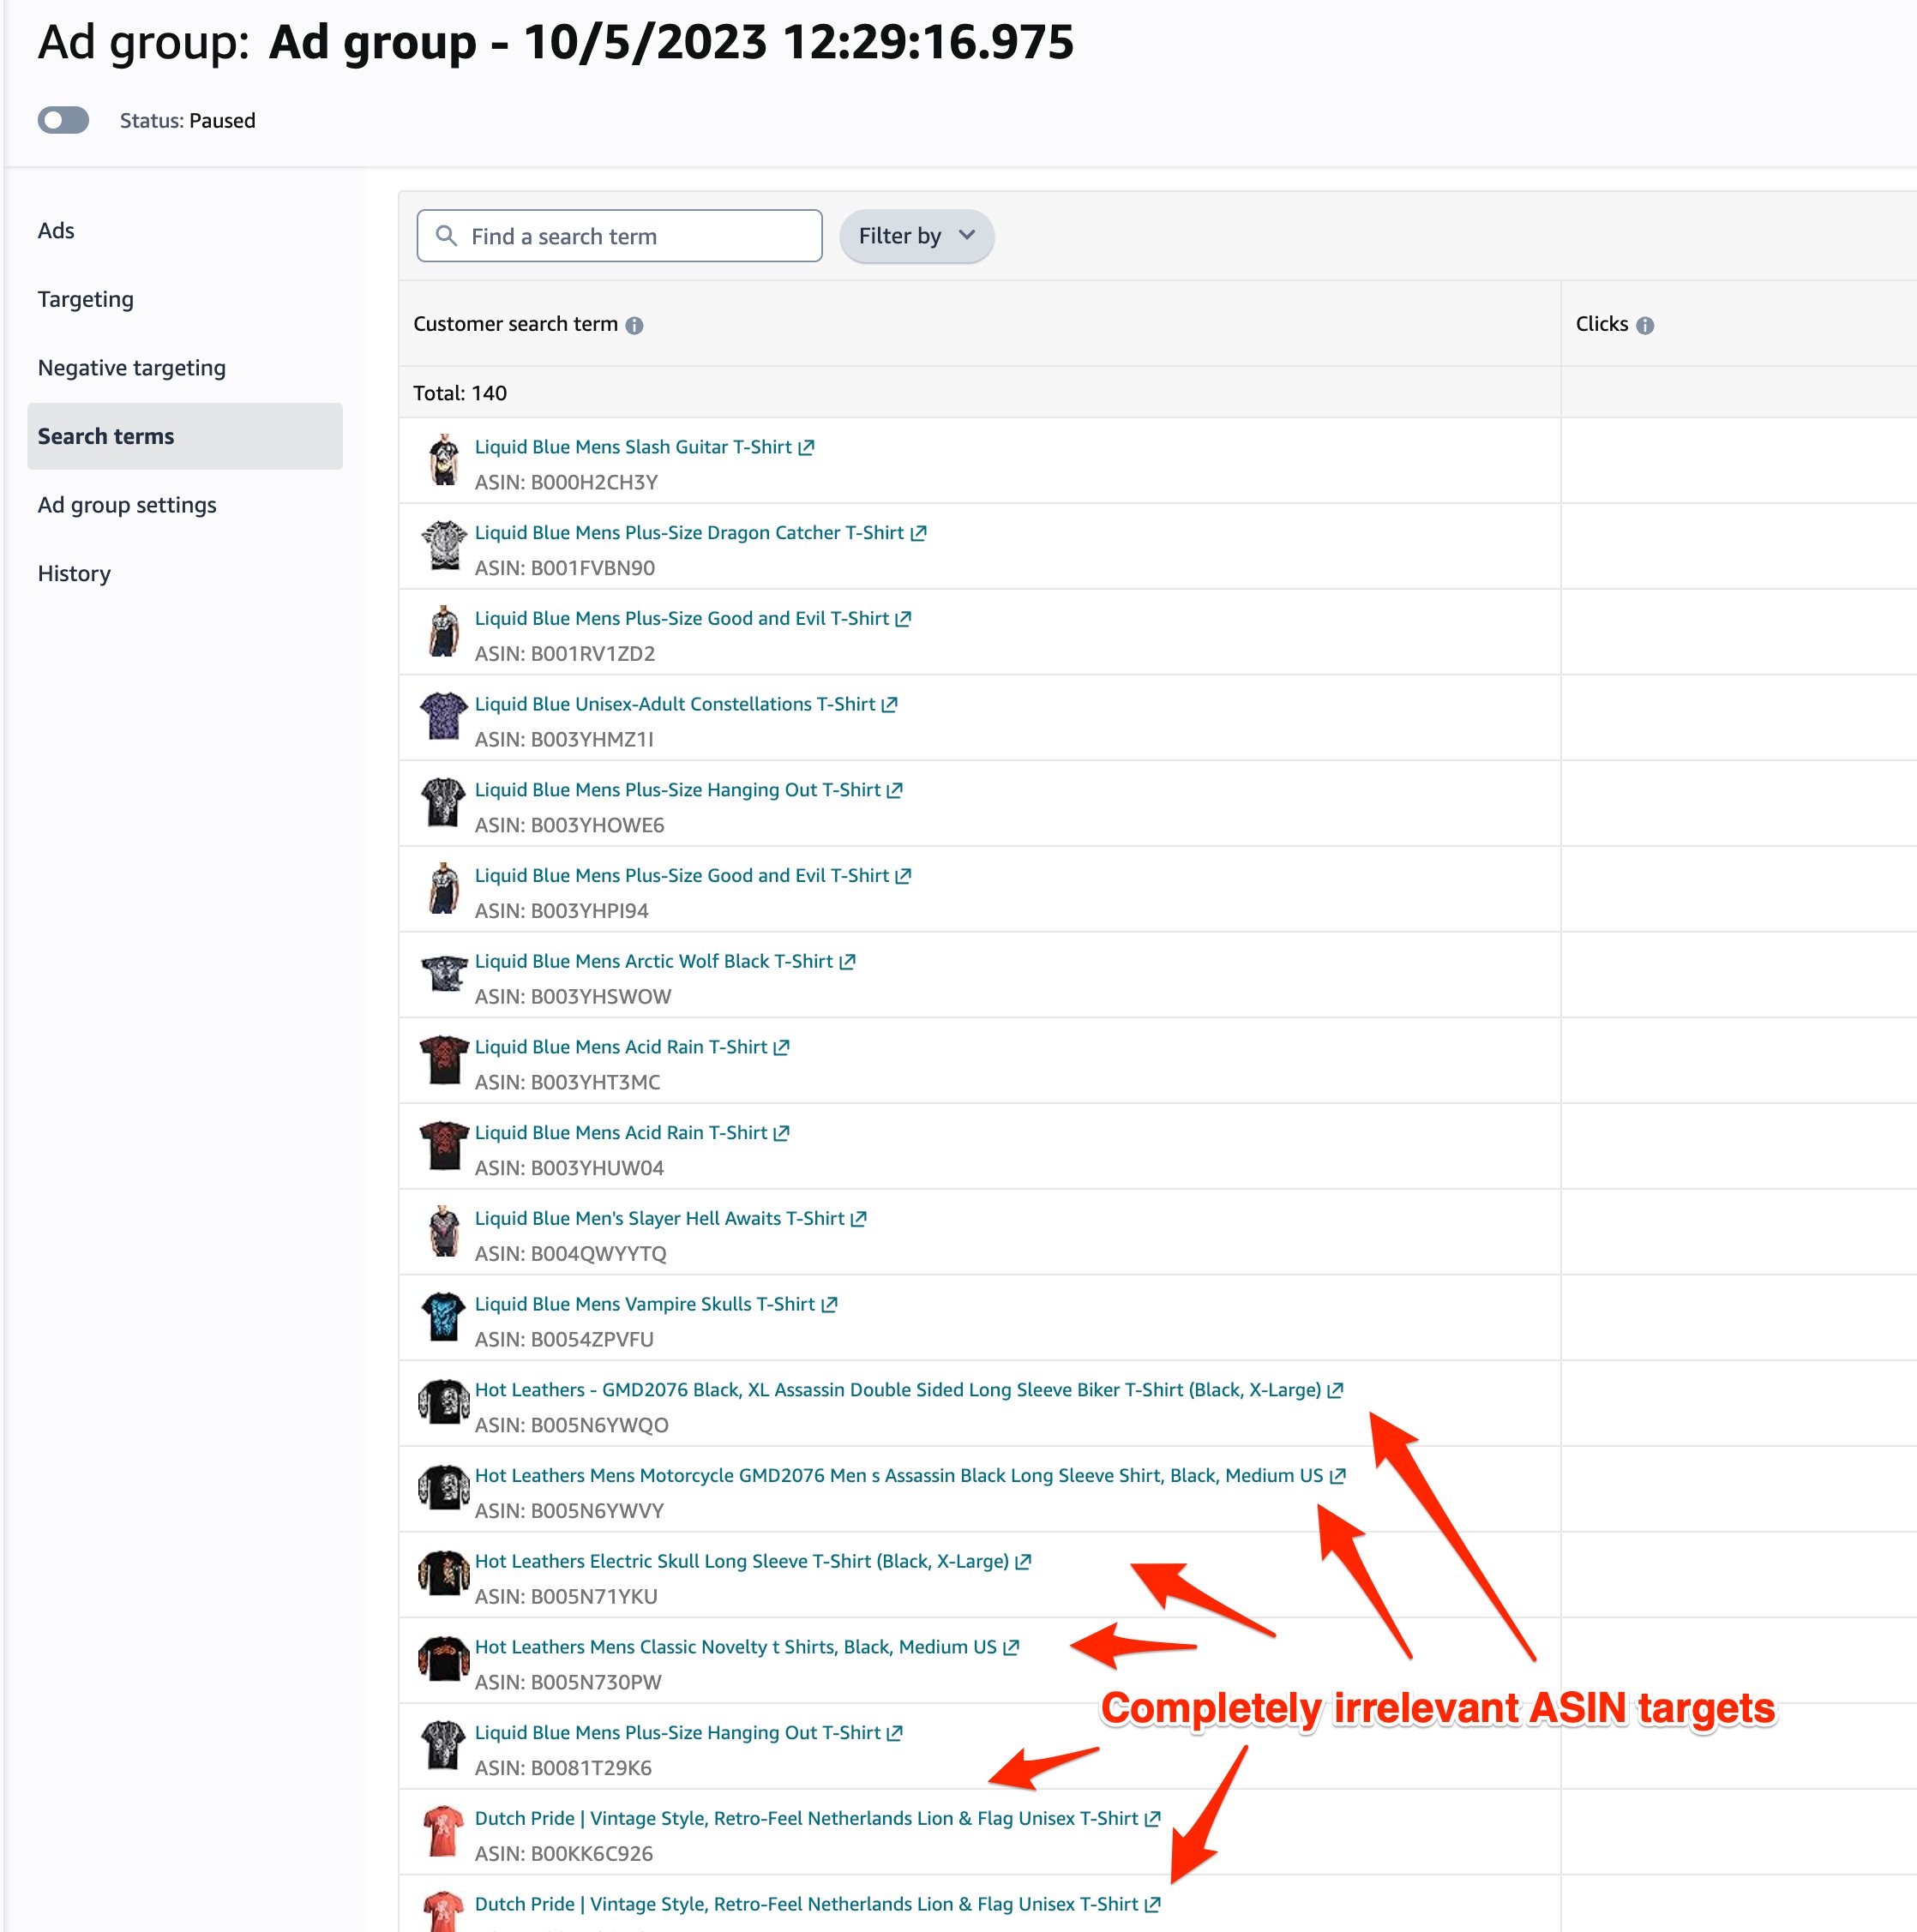Click external link icon in B005N6YWQO row

(x=1335, y=1390)
